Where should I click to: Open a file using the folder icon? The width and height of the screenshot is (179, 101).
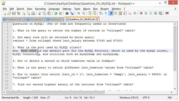point(9,13)
